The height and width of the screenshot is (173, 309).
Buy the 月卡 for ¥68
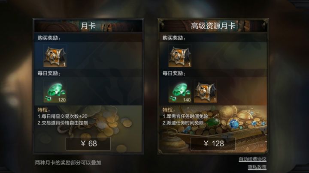click(88, 144)
